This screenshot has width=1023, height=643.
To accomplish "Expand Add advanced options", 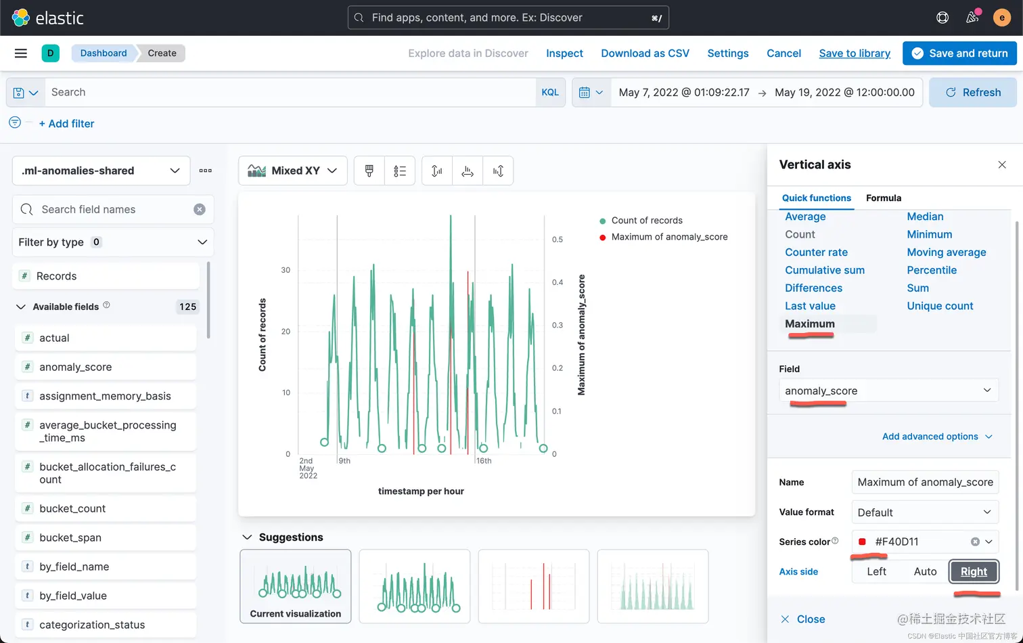I will pos(937,437).
